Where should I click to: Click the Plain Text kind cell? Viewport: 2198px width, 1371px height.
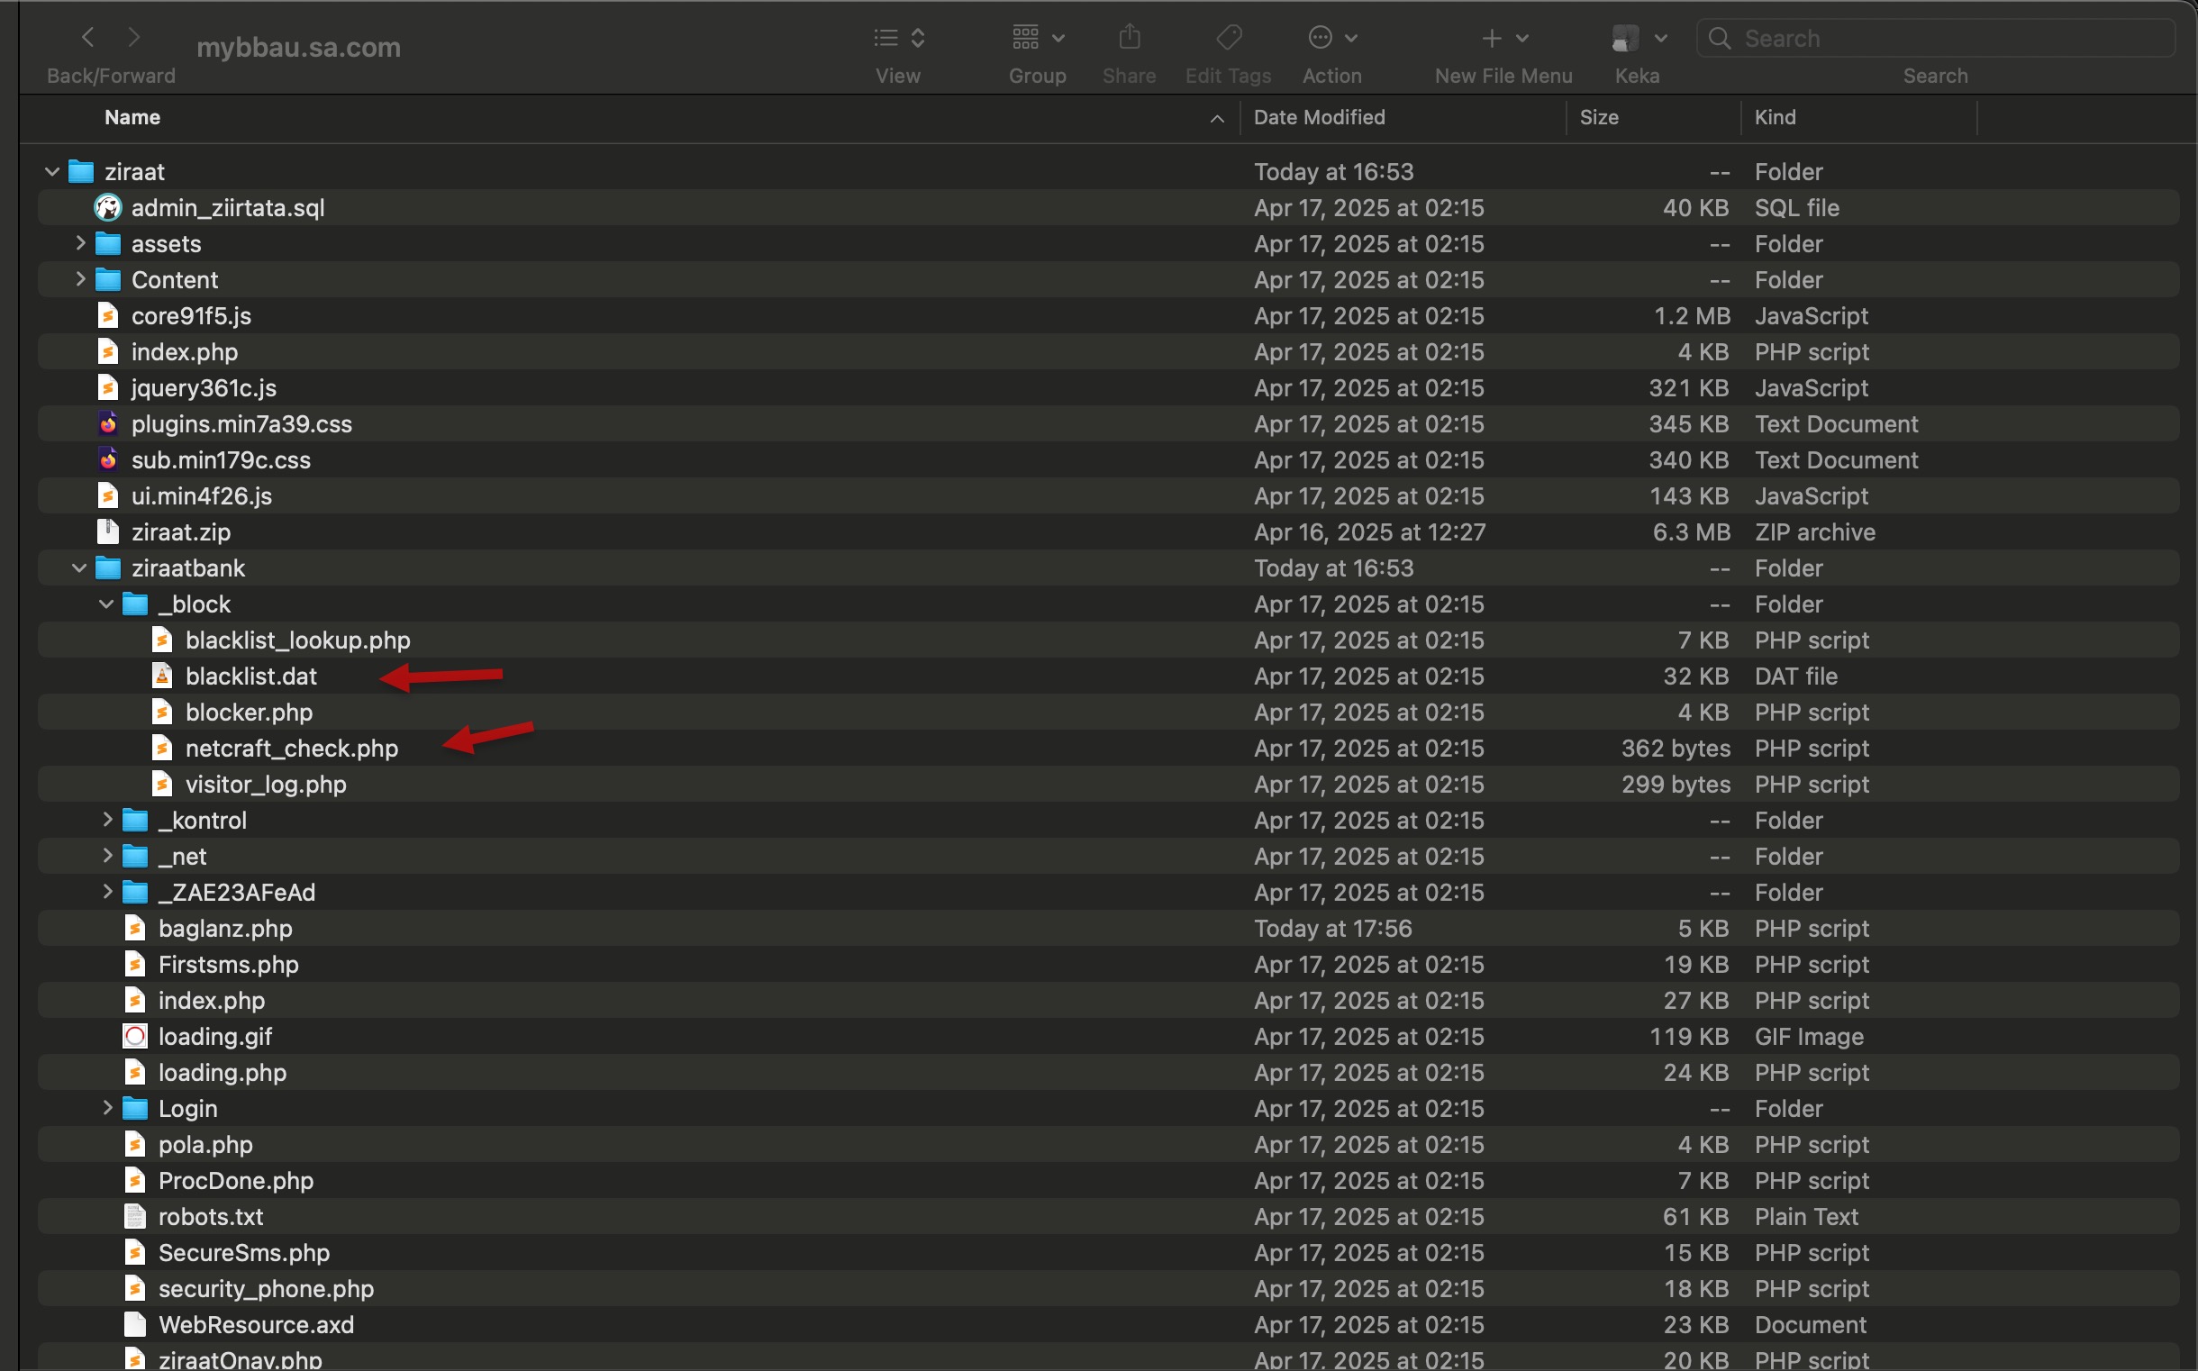[x=1806, y=1217]
